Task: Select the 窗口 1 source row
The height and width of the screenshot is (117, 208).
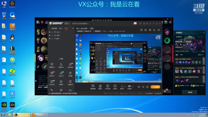Action: pos(61,38)
